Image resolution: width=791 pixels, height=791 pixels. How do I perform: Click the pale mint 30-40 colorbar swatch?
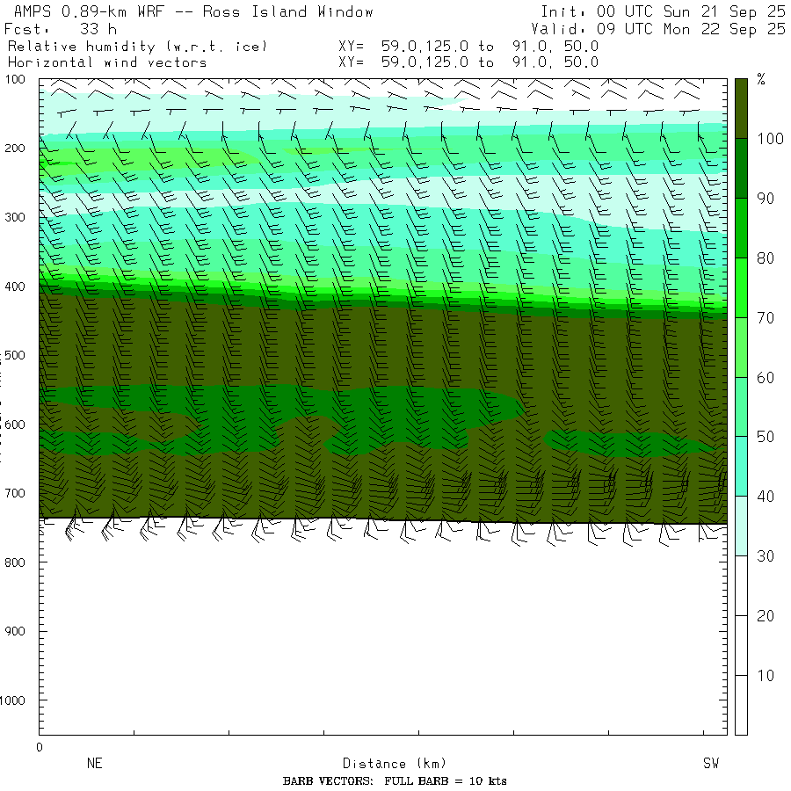click(x=741, y=526)
